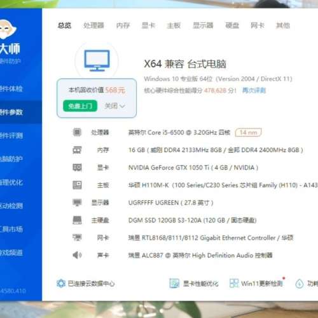
Task: Click the hard drive icon beside 主硬盘
Action: click(x=77, y=220)
